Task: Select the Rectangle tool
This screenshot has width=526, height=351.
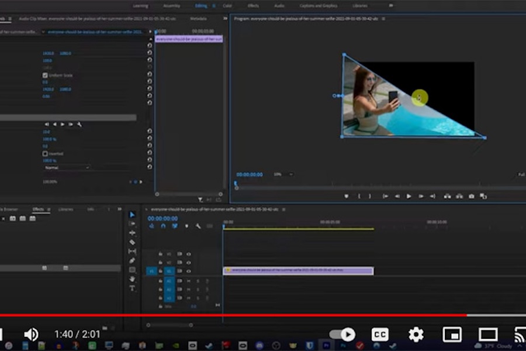Action: 132,270
